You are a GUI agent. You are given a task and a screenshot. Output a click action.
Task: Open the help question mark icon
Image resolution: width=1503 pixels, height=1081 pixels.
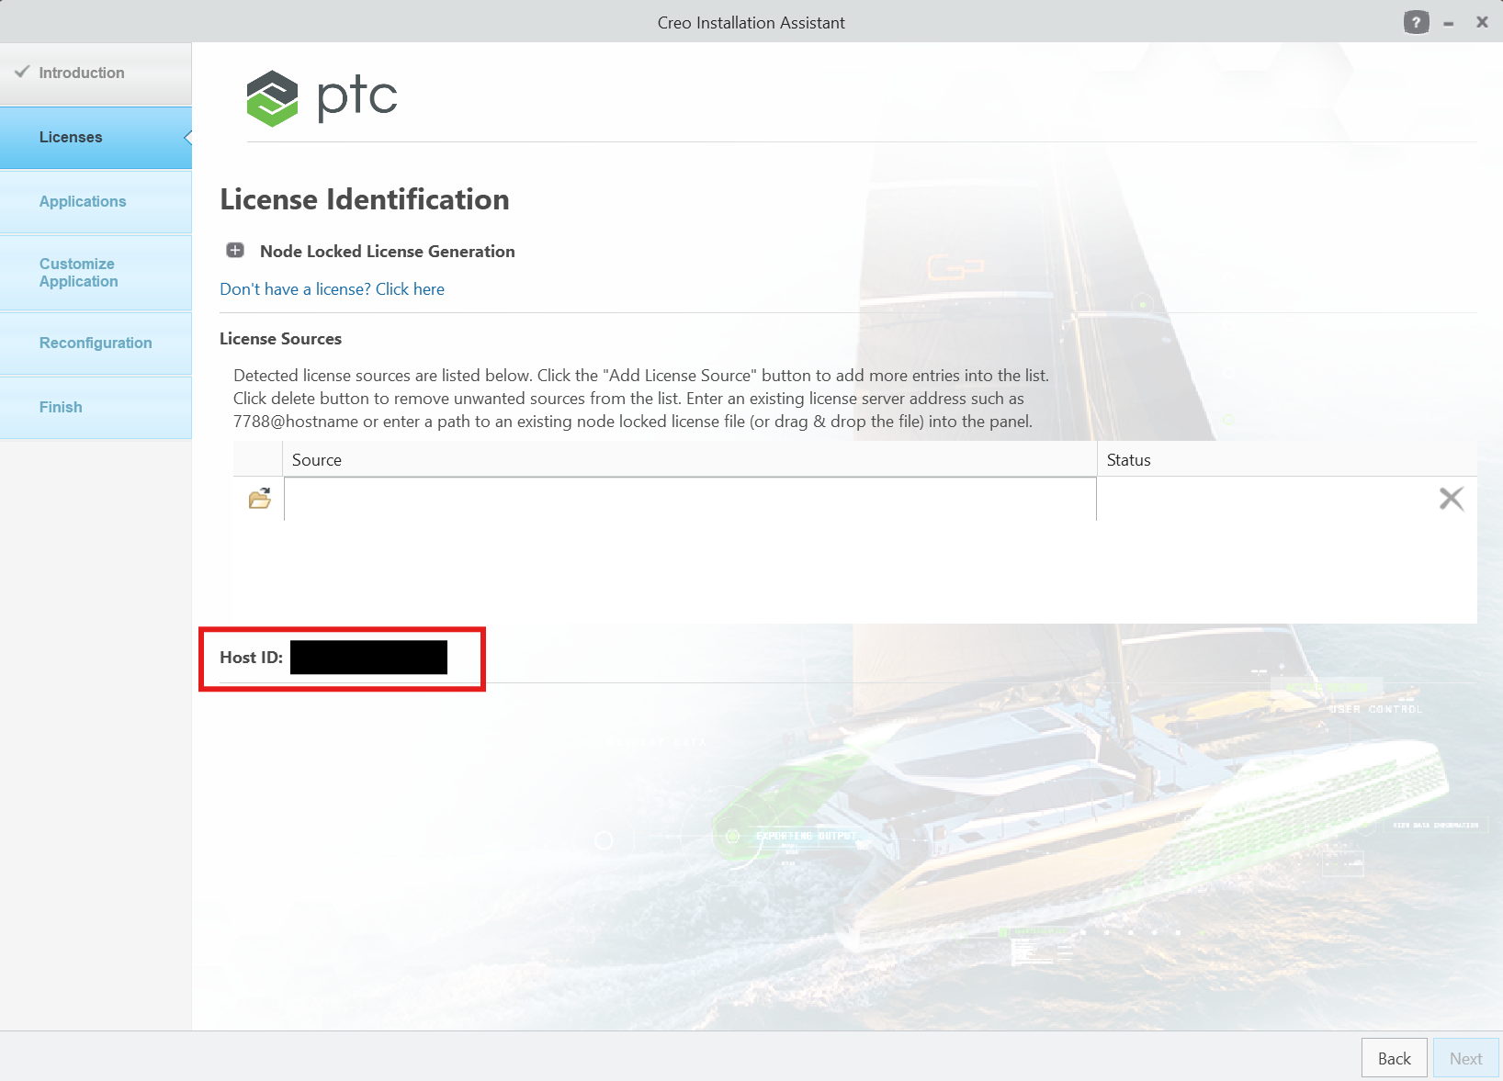pos(1416,22)
